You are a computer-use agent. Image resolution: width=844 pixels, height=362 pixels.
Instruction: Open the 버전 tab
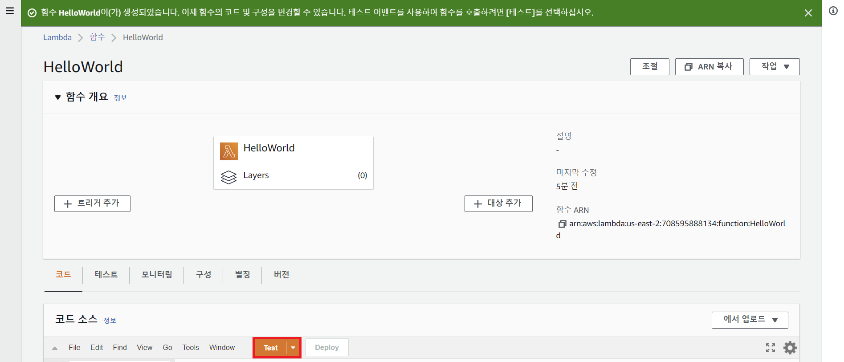(x=281, y=275)
